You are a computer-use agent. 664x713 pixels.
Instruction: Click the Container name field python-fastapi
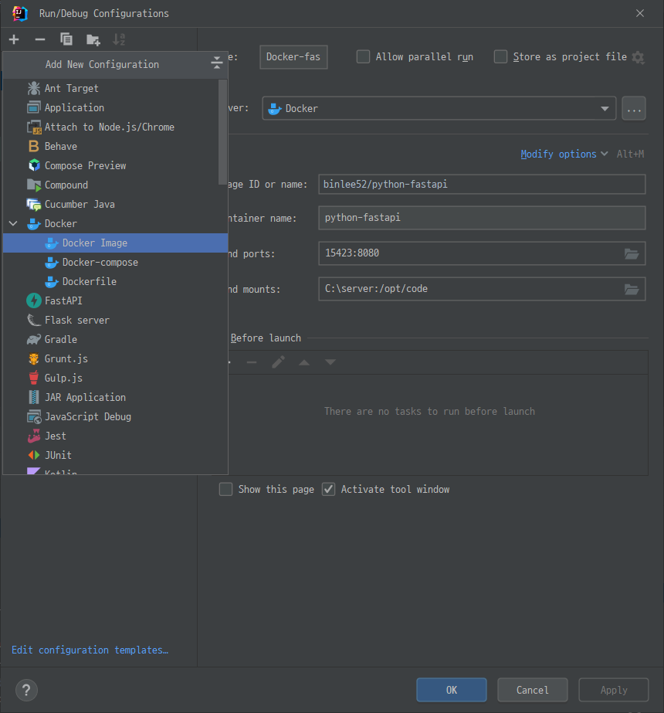[x=482, y=218]
